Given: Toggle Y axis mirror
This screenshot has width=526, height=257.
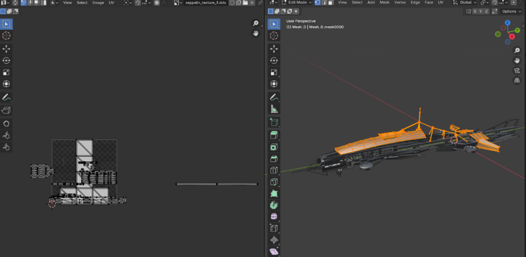Looking at the screenshot, I should pyautogui.click(x=481, y=12).
